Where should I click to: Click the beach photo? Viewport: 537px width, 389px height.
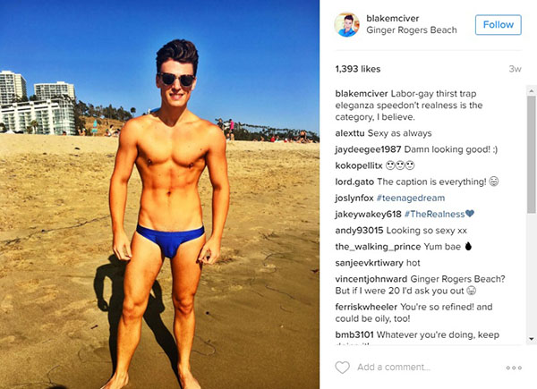[x=159, y=194]
